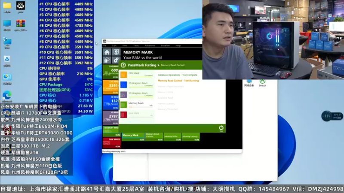The image size is (344, 193).
Task: Open the system information monitor icon
Action: pos(116,52)
